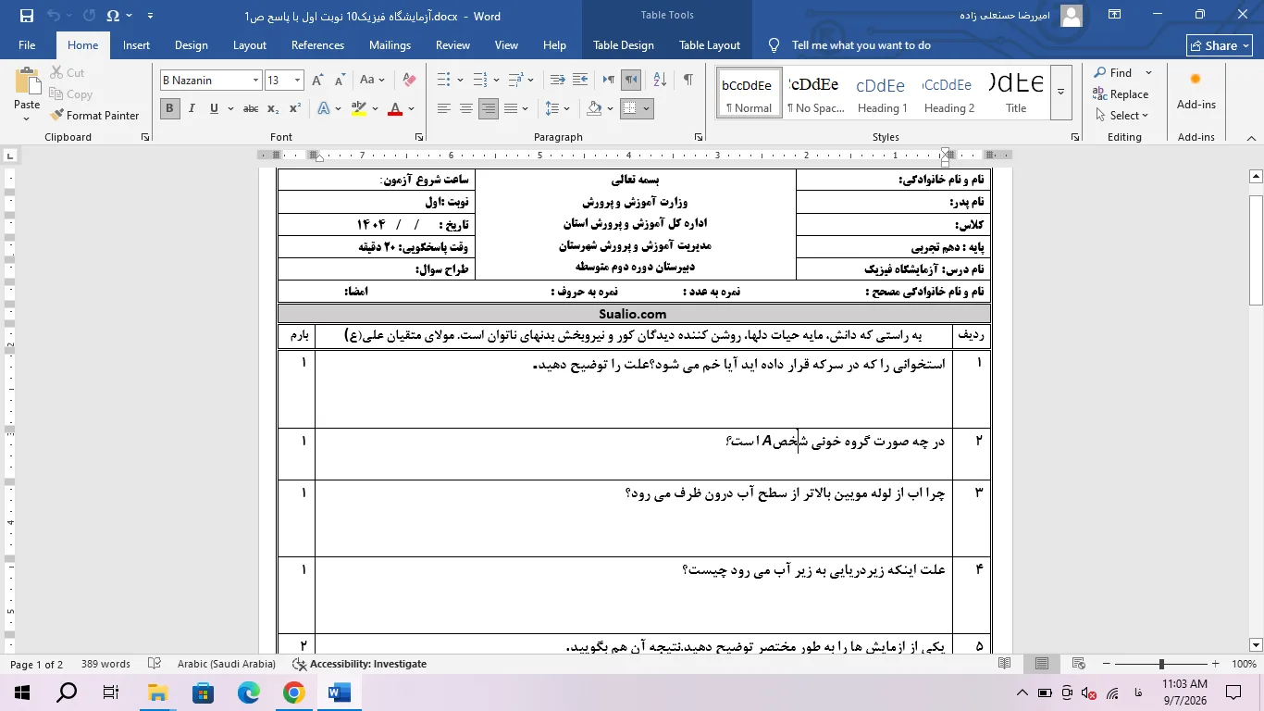1264x711 pixels.
Task: Toggle Align Right paragraph button
Action: (489, 109)
